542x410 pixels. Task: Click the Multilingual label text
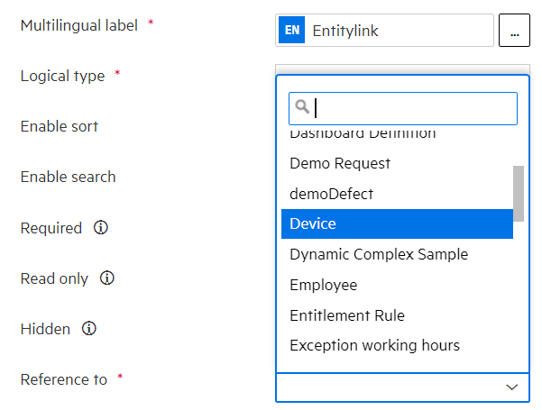[79, 25]
